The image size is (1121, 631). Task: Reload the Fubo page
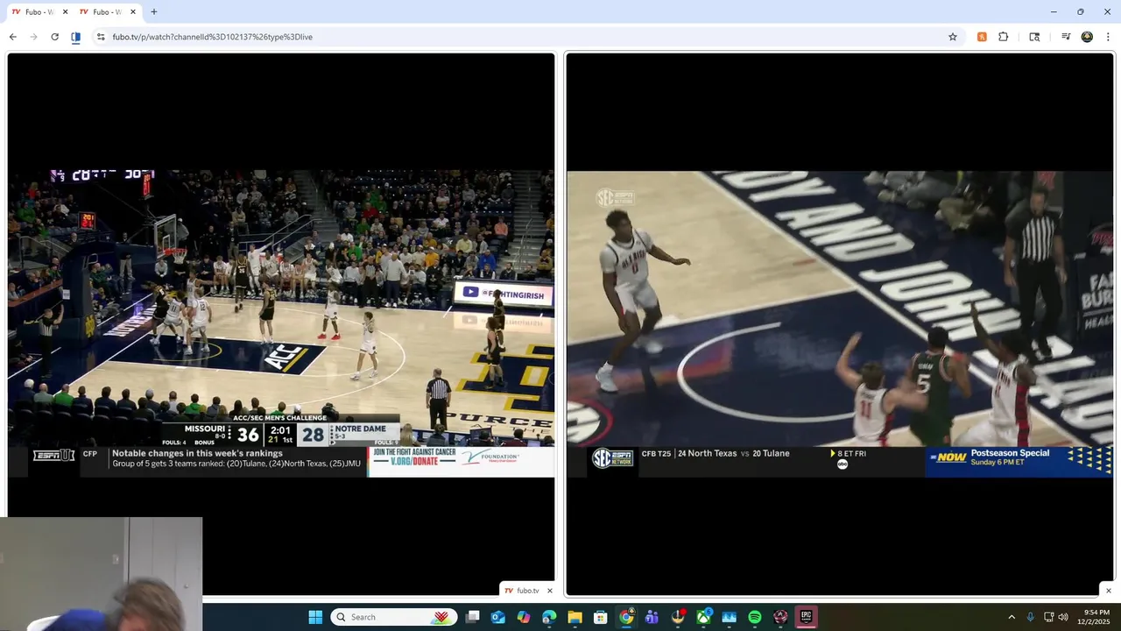(55, 37)
